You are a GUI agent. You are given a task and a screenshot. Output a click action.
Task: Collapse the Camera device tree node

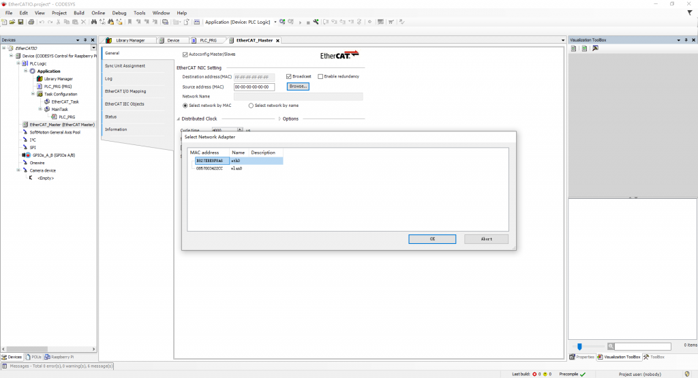18,170
